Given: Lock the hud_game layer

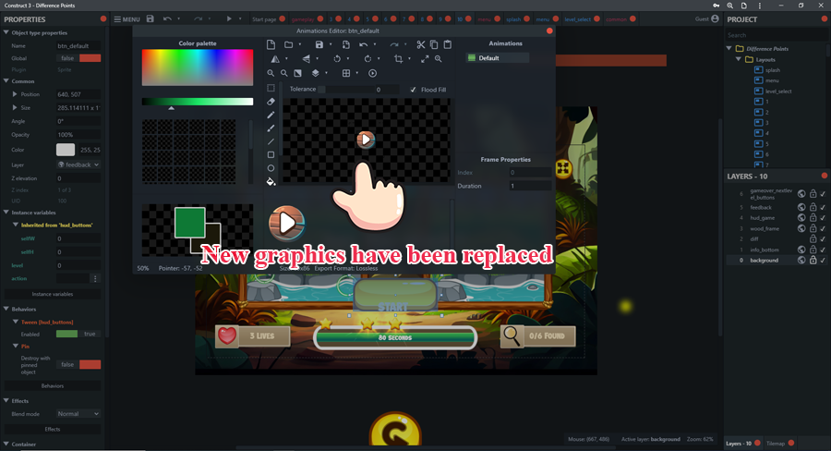Looking at the screenshot, I should pos(813,217).
